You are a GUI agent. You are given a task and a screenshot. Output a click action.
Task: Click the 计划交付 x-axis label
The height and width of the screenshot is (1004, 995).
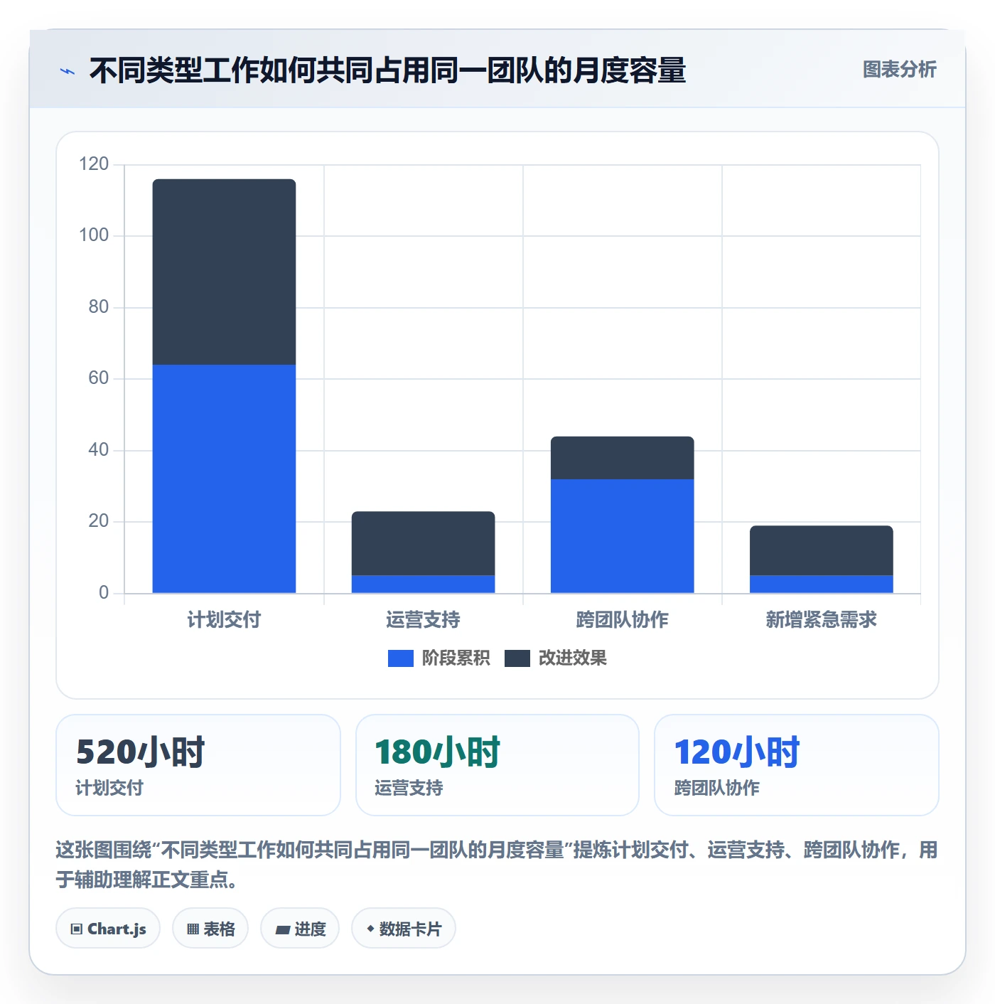[x=224, y=620]
